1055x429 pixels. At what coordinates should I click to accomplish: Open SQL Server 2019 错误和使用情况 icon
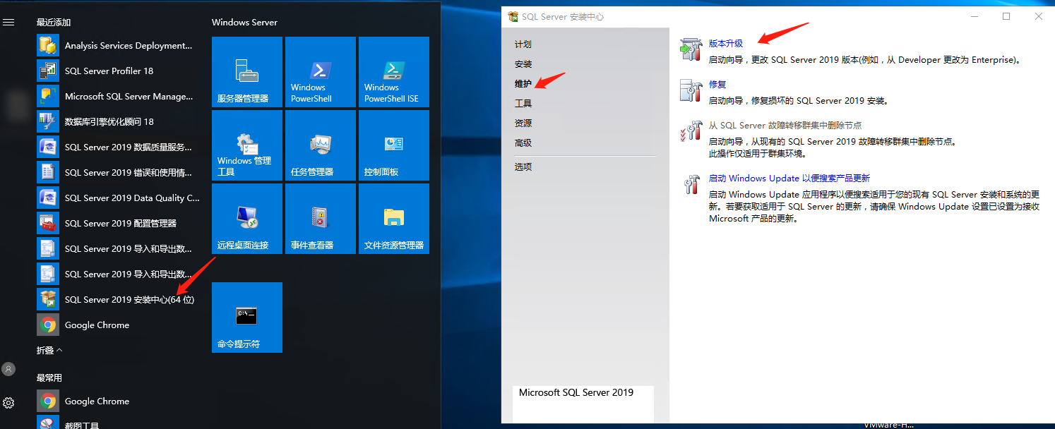tap(48, 172)
